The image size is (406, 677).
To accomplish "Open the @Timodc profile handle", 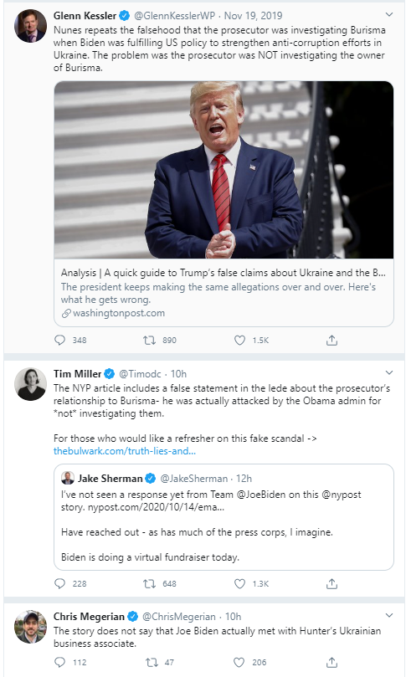I will click(140, 374).
